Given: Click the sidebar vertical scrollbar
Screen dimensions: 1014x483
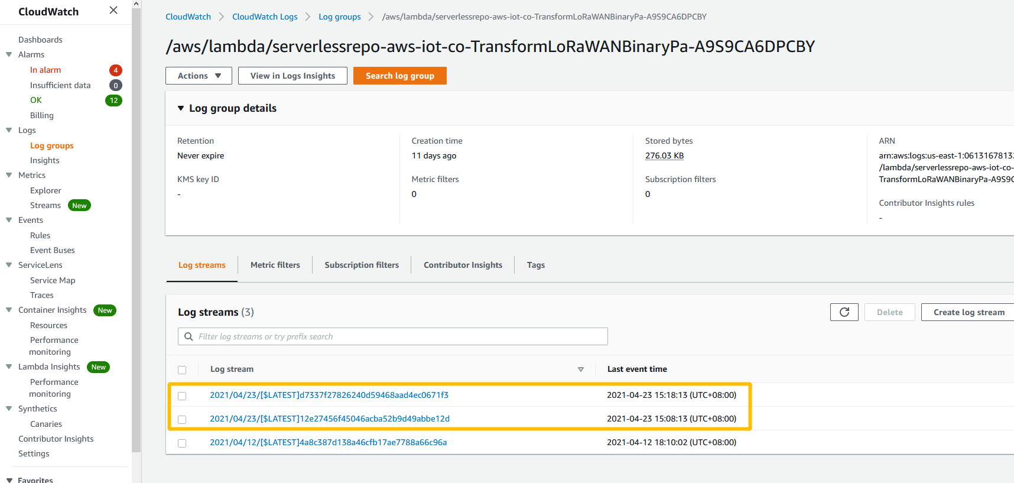Looking at the screenshot, I should click(136, 231).
